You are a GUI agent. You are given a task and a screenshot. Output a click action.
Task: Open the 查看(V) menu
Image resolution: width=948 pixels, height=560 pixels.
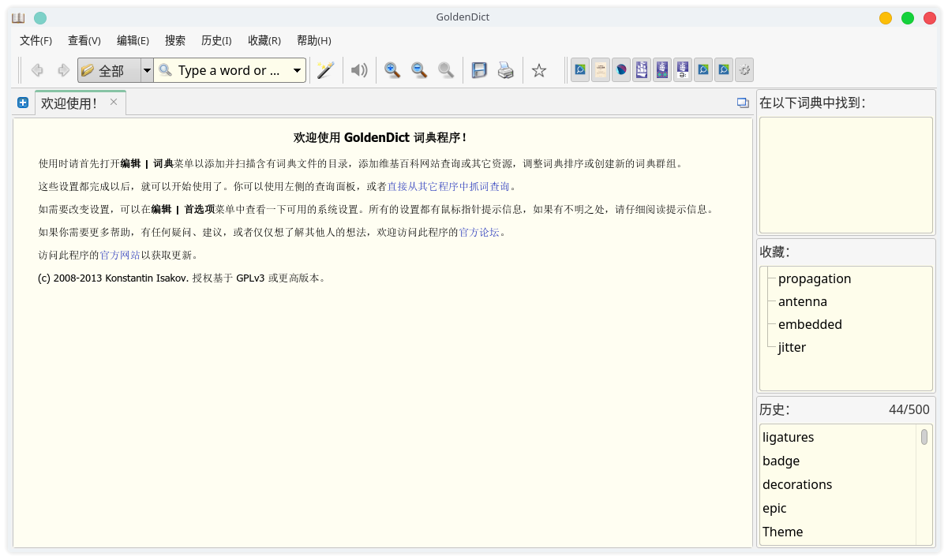point(84,40)
